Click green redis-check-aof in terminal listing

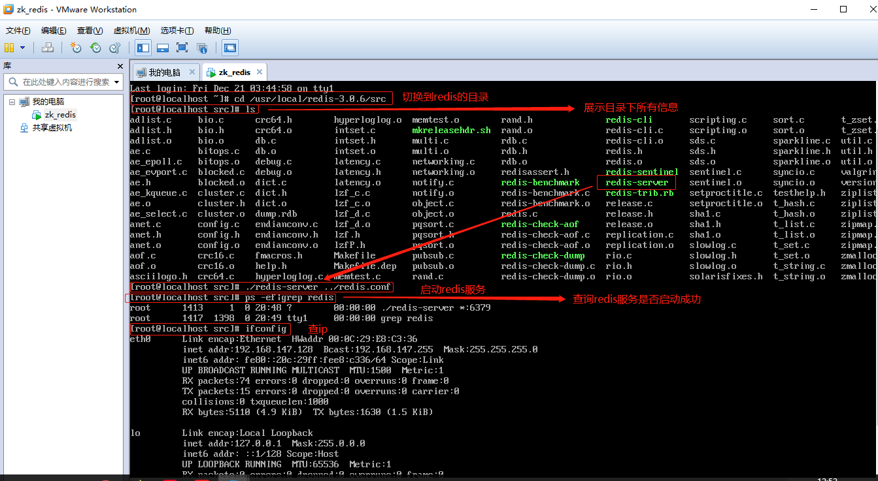click(x=540, y=225)
